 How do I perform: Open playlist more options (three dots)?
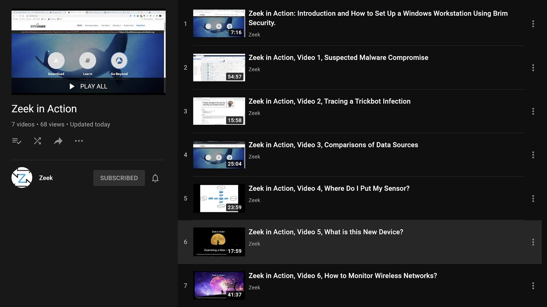[79, 141]
